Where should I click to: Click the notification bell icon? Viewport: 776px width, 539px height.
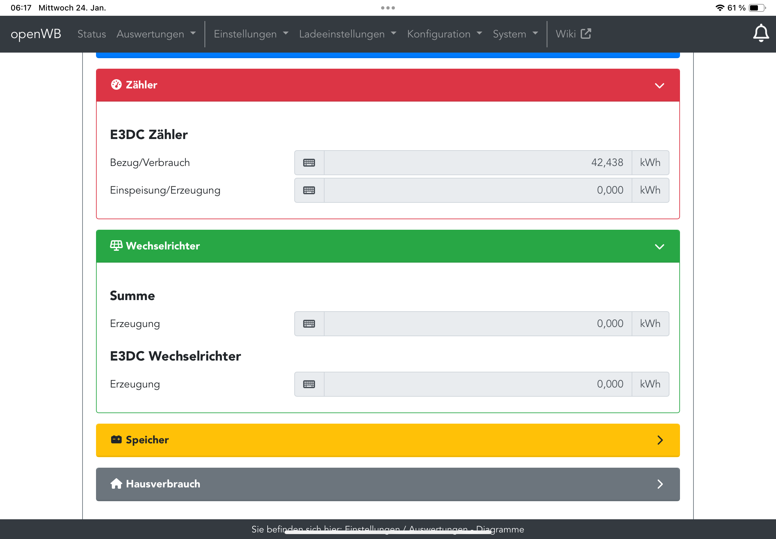coord(761,33)
